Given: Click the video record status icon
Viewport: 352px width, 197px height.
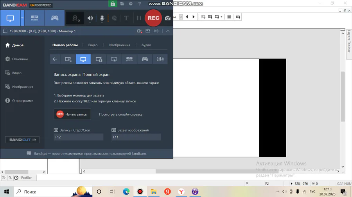Looking at the screenshot, I should pyautogui.click(x=139, y=31).
